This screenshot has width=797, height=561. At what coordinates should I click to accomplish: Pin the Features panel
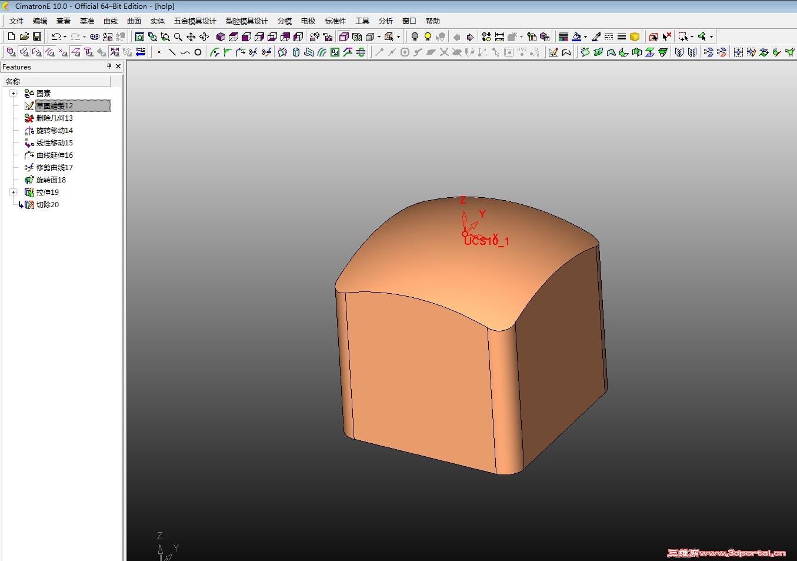click(109, 67)
